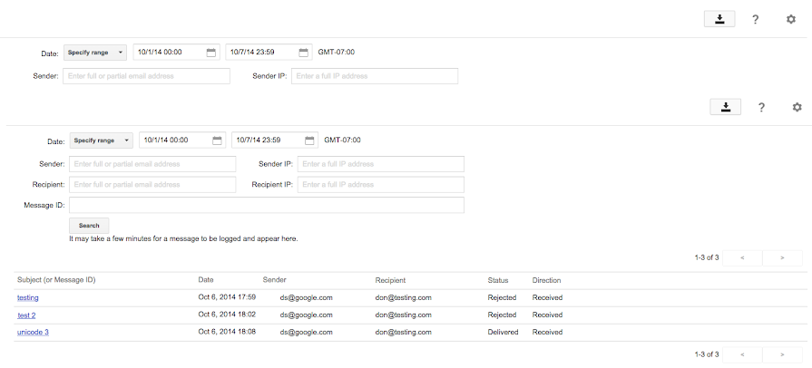The image size is (812, 368).
Task: Focus the Recipient IP address field
Action: tap(380, 185)
